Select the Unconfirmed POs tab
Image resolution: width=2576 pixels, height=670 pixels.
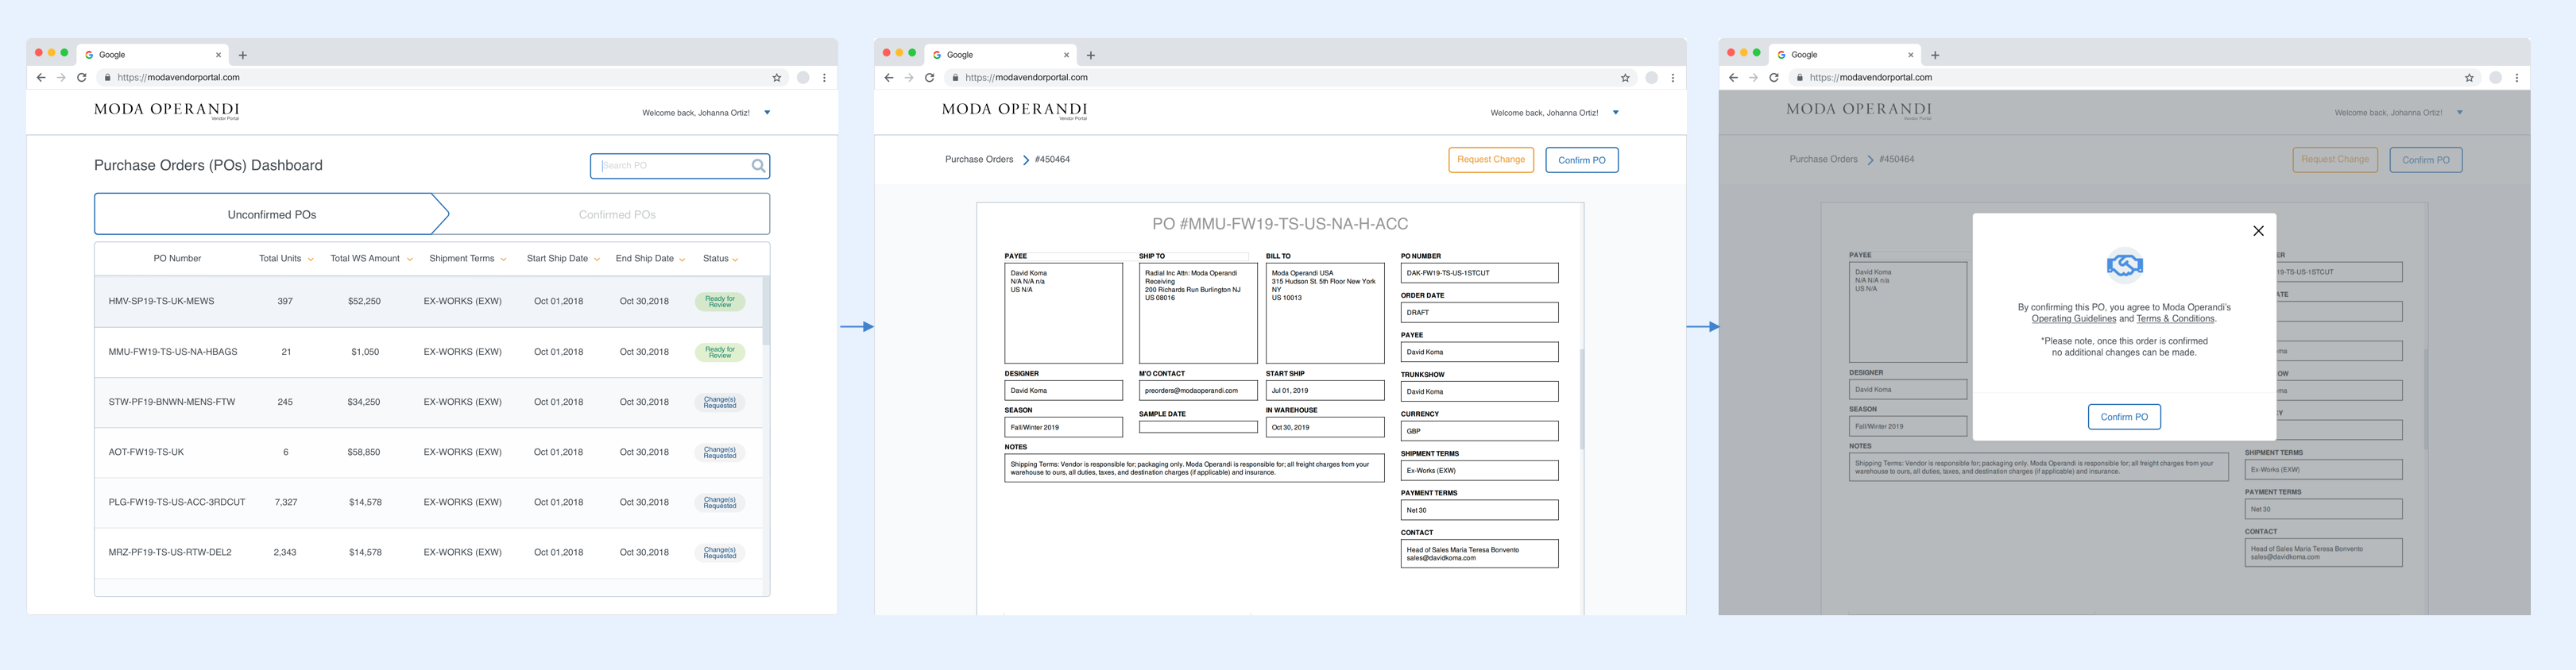click(271, 214)
